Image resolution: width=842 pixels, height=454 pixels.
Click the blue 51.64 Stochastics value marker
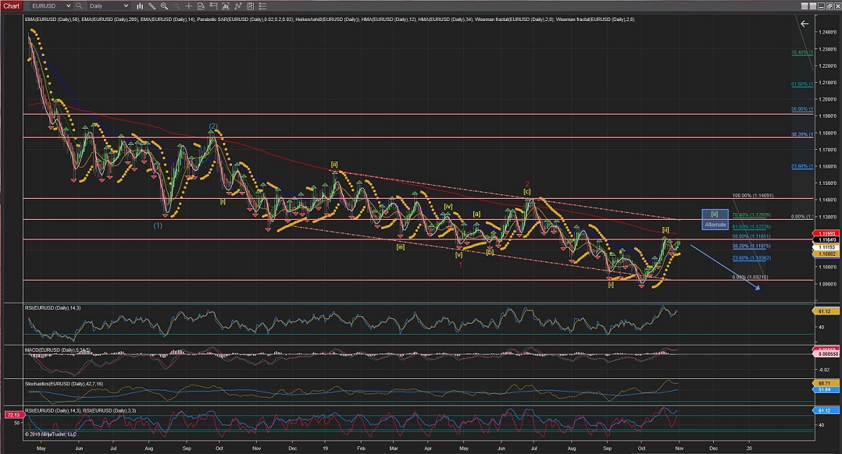coord(824,390)
